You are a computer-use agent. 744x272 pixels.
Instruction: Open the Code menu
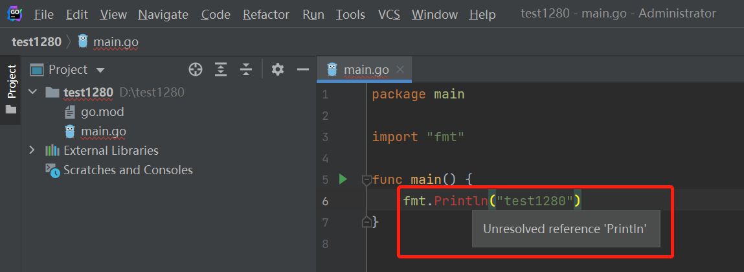(216, 15)
